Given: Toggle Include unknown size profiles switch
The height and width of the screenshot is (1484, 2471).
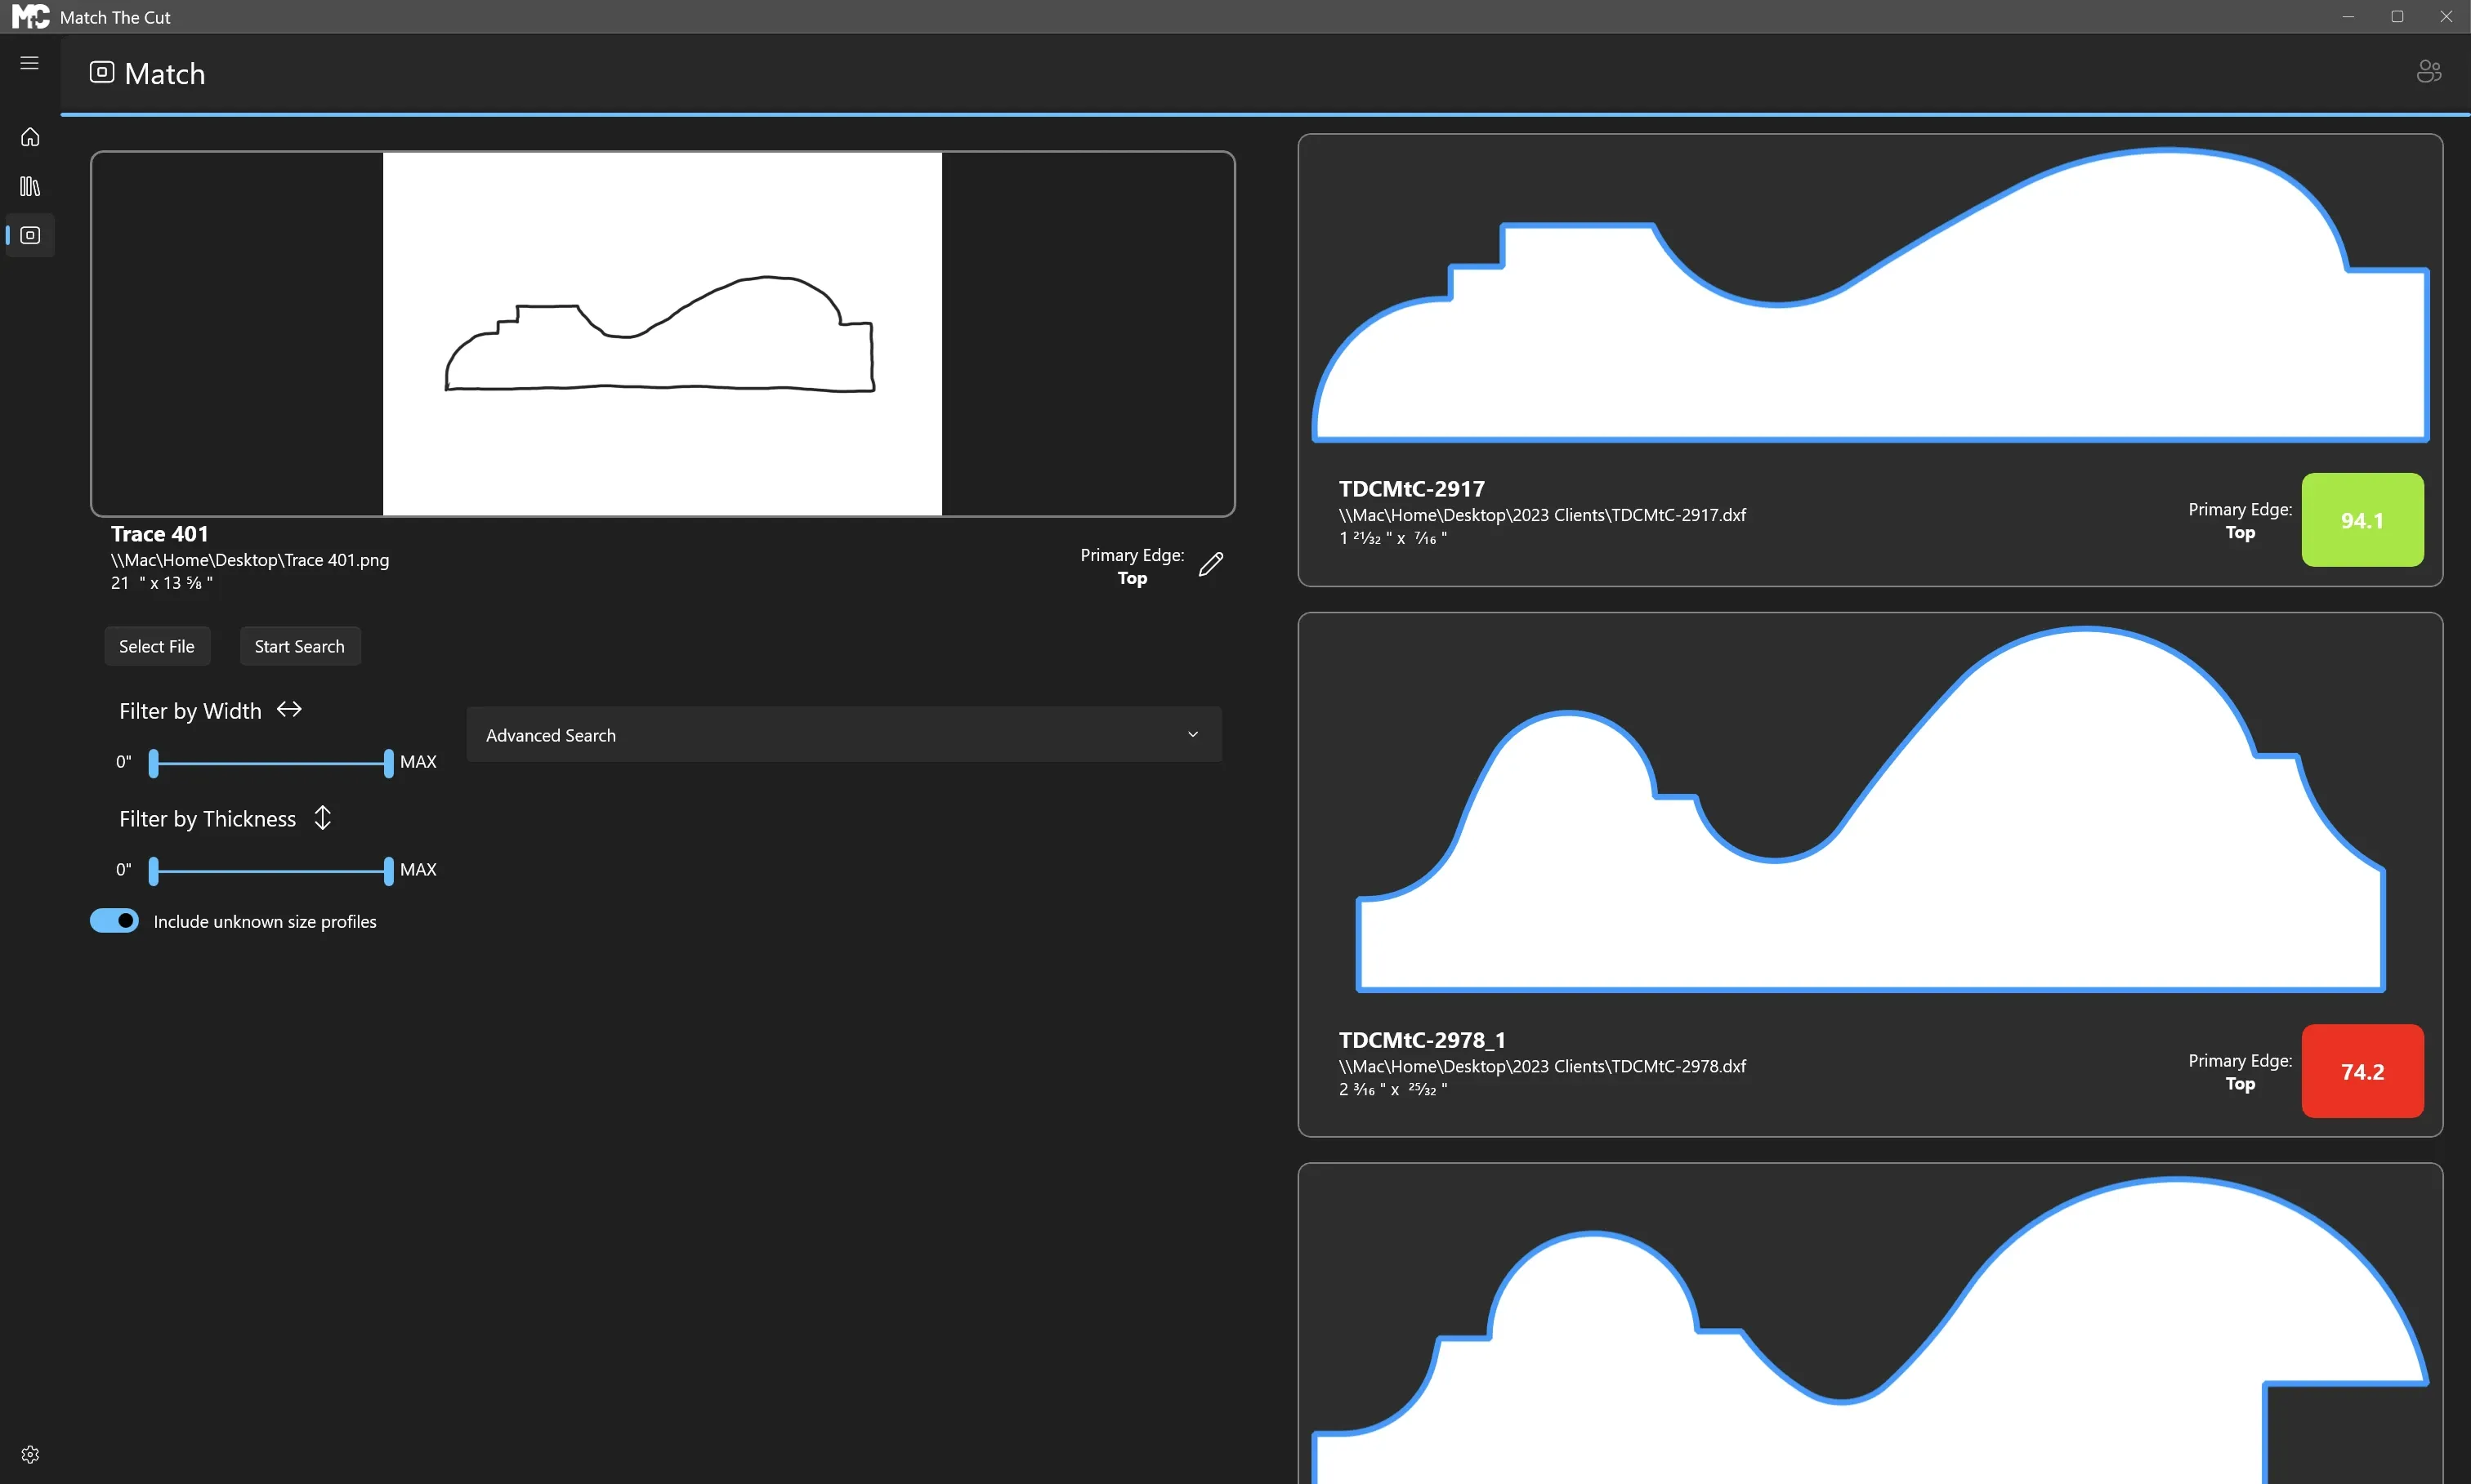Looking at the screenshot, I should (x=114, y=921).
